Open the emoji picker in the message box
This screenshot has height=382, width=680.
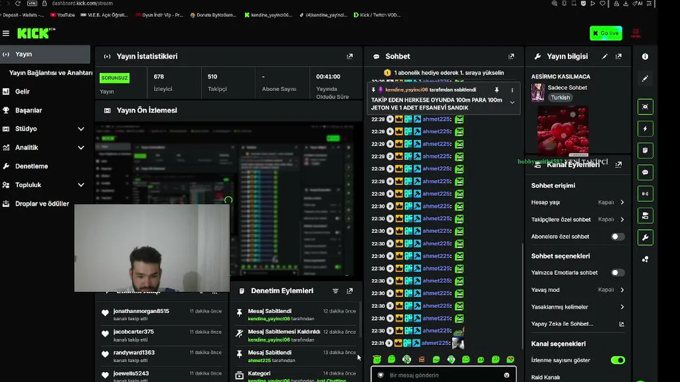click(x=506, y=375)
